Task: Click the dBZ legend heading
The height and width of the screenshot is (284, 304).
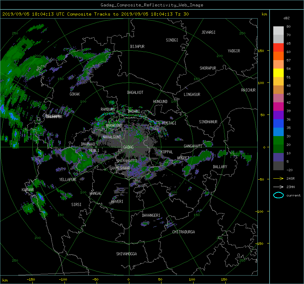Action: click(286, 18)
